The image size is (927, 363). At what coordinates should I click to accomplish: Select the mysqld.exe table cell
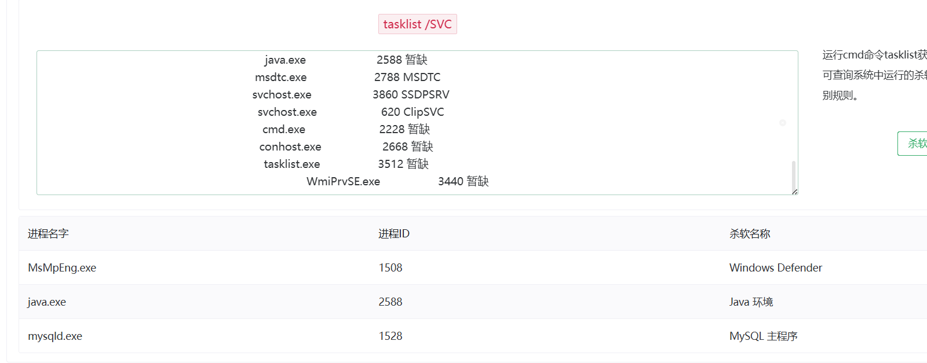point(55,336)
